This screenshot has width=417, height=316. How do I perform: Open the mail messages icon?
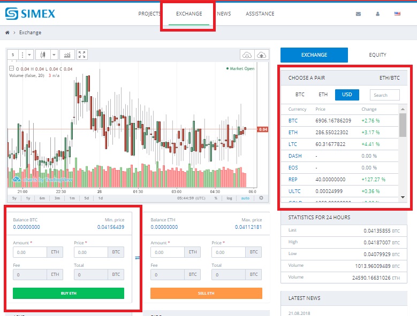[358, 14]
